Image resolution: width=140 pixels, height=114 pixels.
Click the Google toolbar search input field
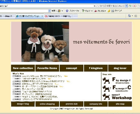[x=24, y=11]
